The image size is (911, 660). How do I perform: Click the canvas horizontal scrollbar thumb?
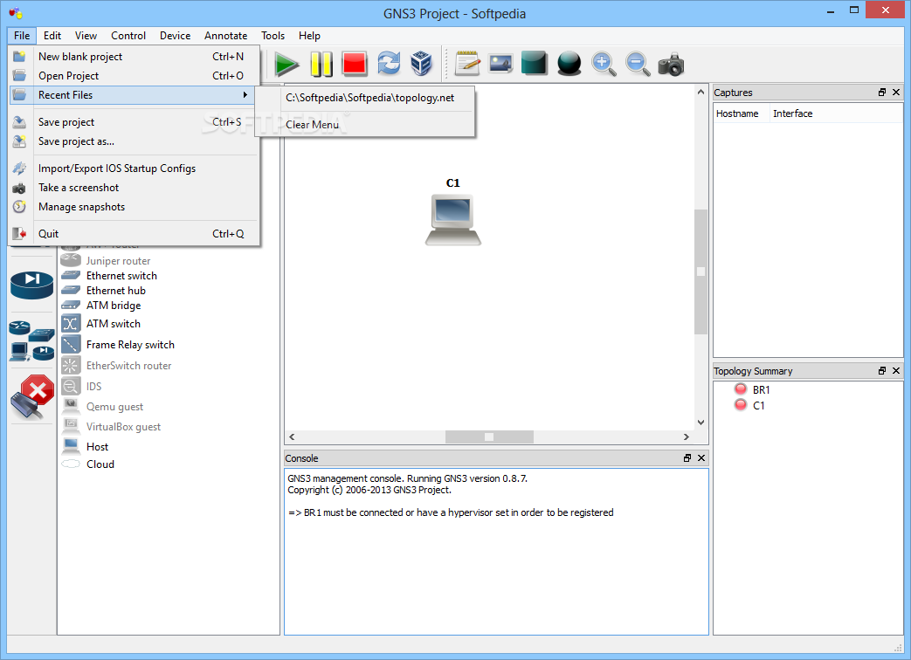[x=489, y=437]
